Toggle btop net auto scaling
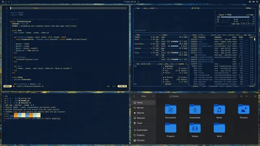The width and height of the screenshot is (260, 146). point(166,64)
